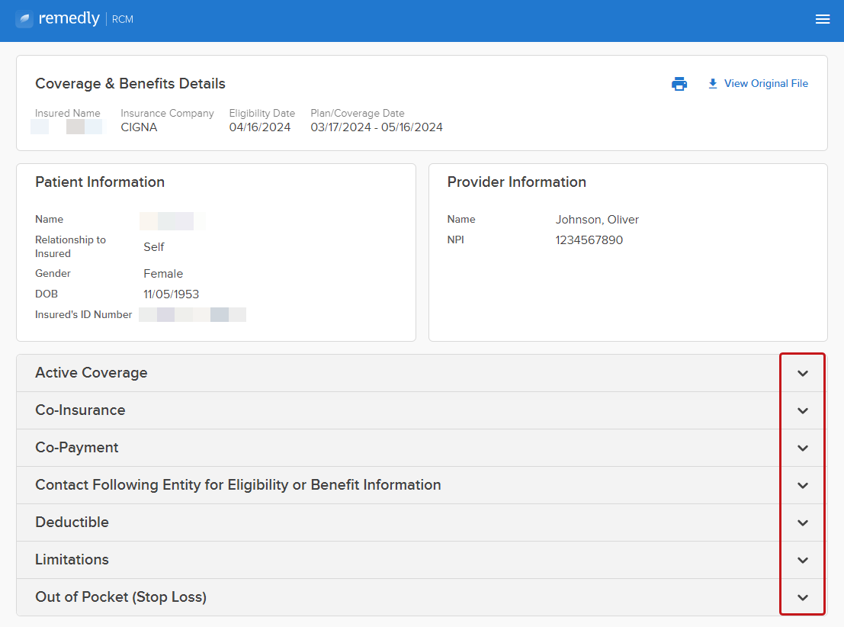Click the Eligibility Date label
Screen dimensions: 844x627
262,113
